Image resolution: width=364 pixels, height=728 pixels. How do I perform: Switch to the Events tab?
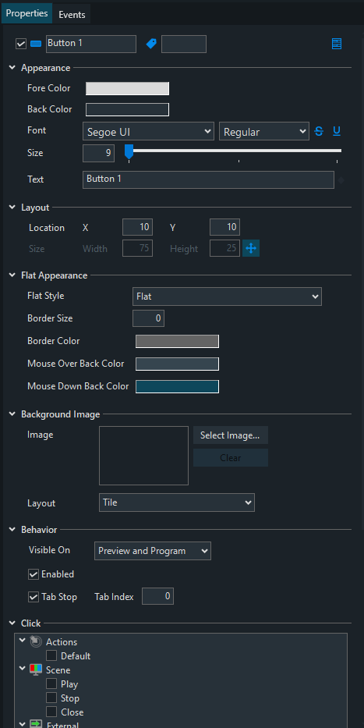point(72,14)
